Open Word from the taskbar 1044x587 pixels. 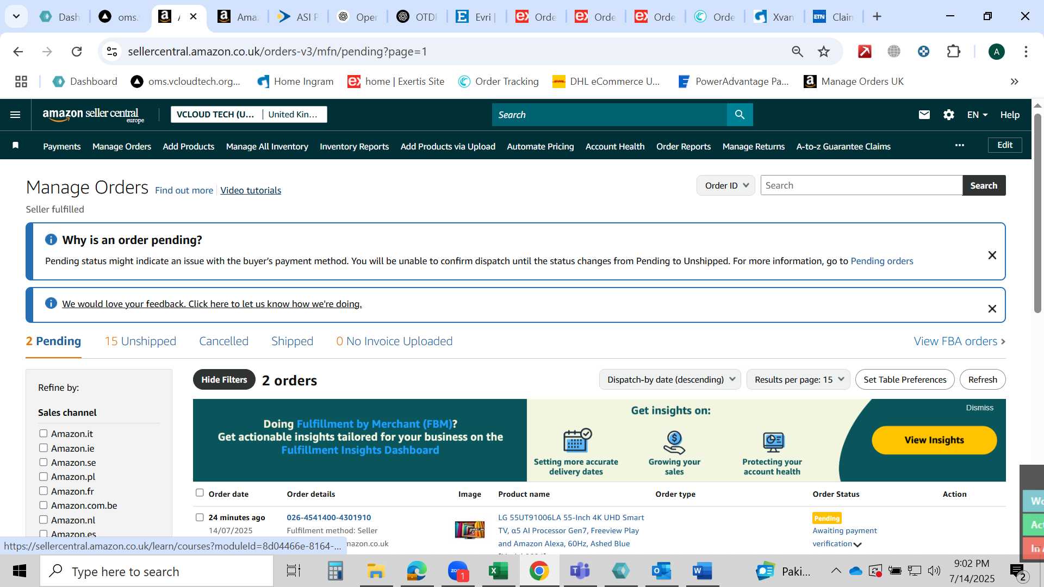pyautogui.click(x=702, y=571)
